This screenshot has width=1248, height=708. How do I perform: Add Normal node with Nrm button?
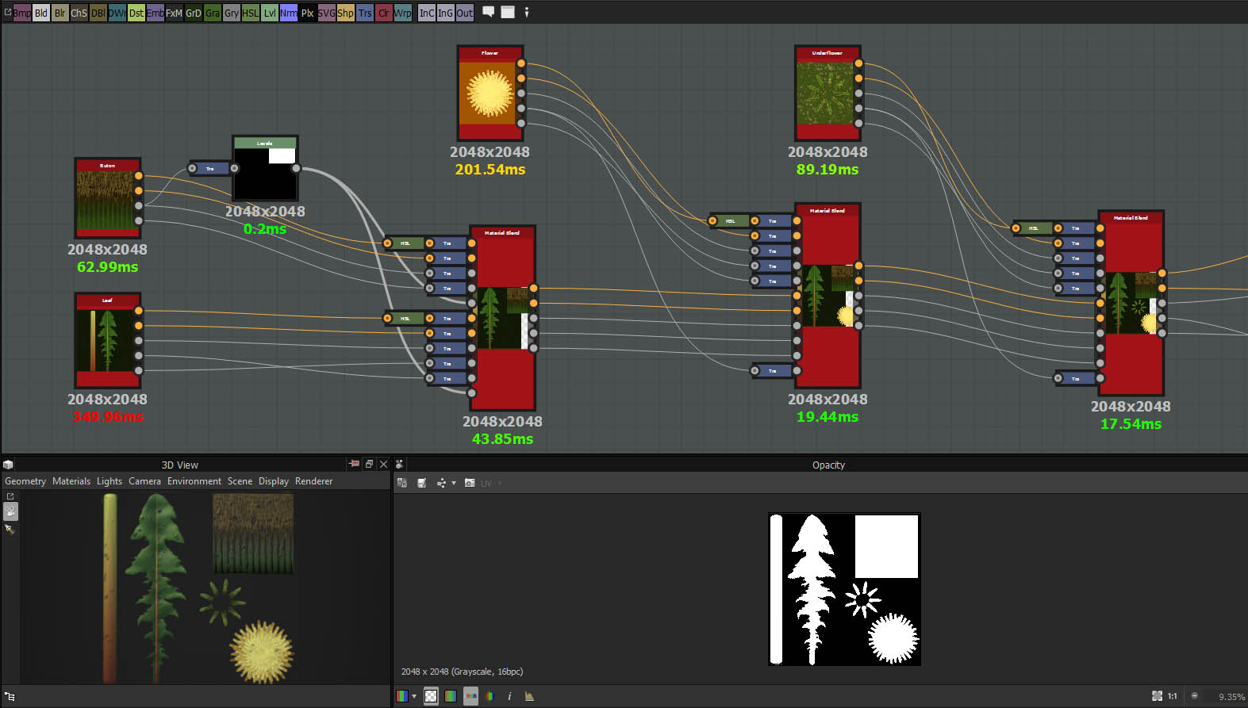(289, 13)
